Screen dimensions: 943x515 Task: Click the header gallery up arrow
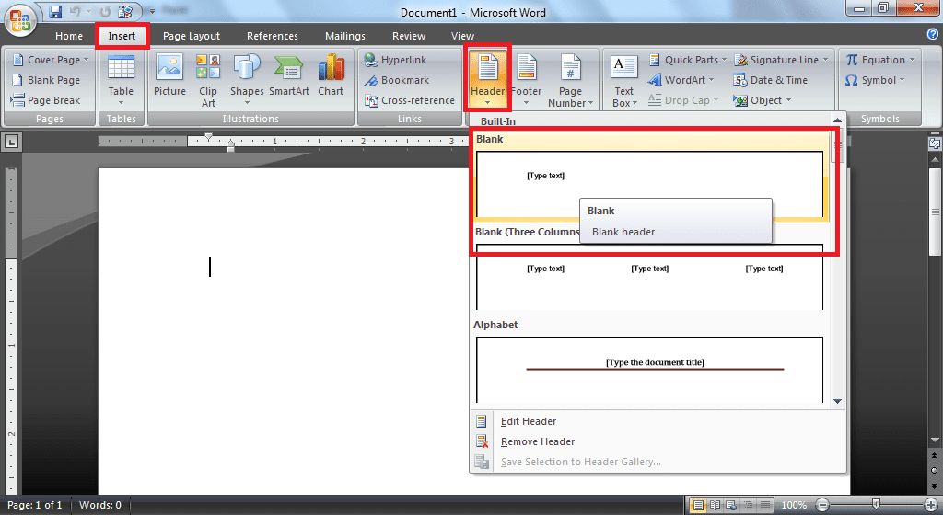[837, 120]
